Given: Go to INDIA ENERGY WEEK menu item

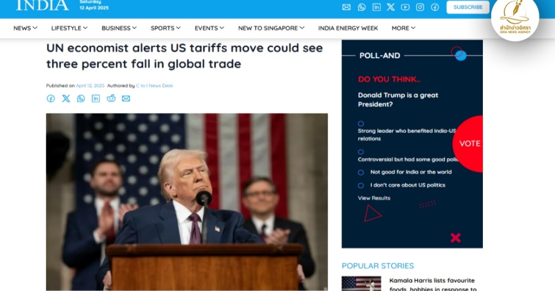Looking at the screenshot, I should [x=348, y=28].
